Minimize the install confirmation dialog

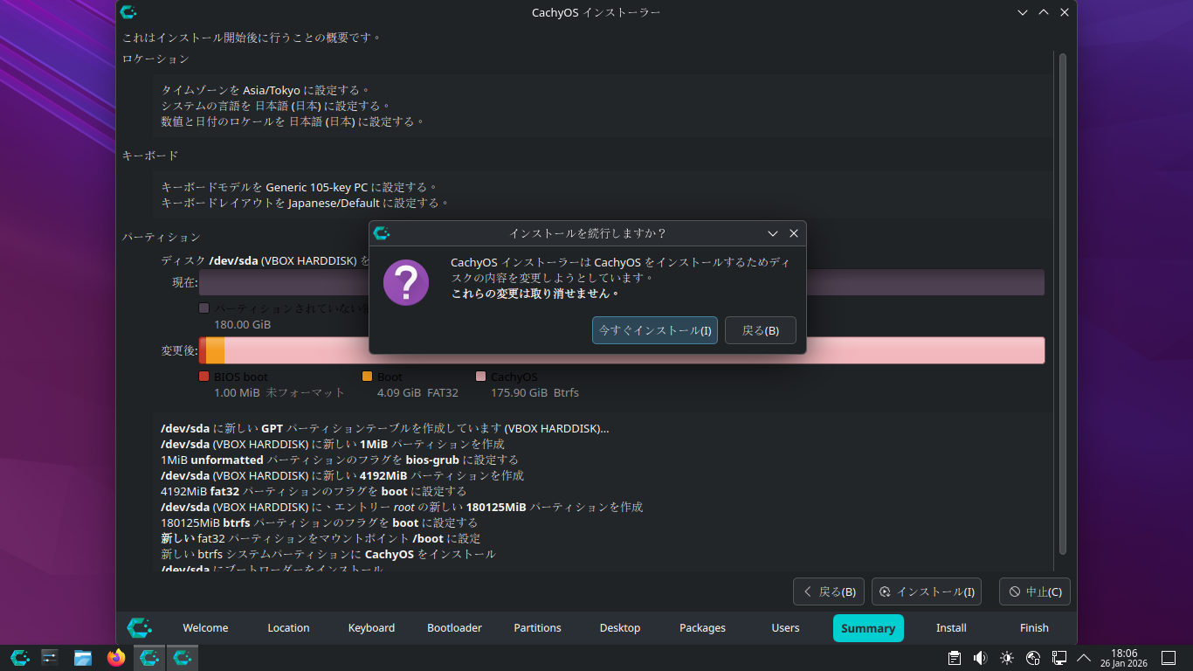click(773, 233)
